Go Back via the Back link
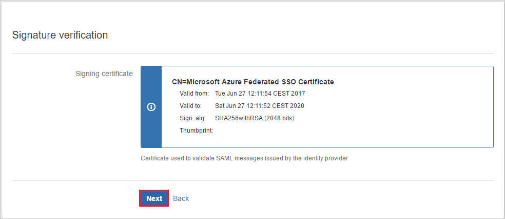The width and height of the screenshot is (505, 219). click(x=181, y=198)
